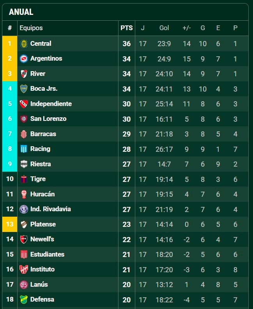The height and width of the screenshot is (309, 253).
Task: Open the Barracas team name
Action: (43, 134)
